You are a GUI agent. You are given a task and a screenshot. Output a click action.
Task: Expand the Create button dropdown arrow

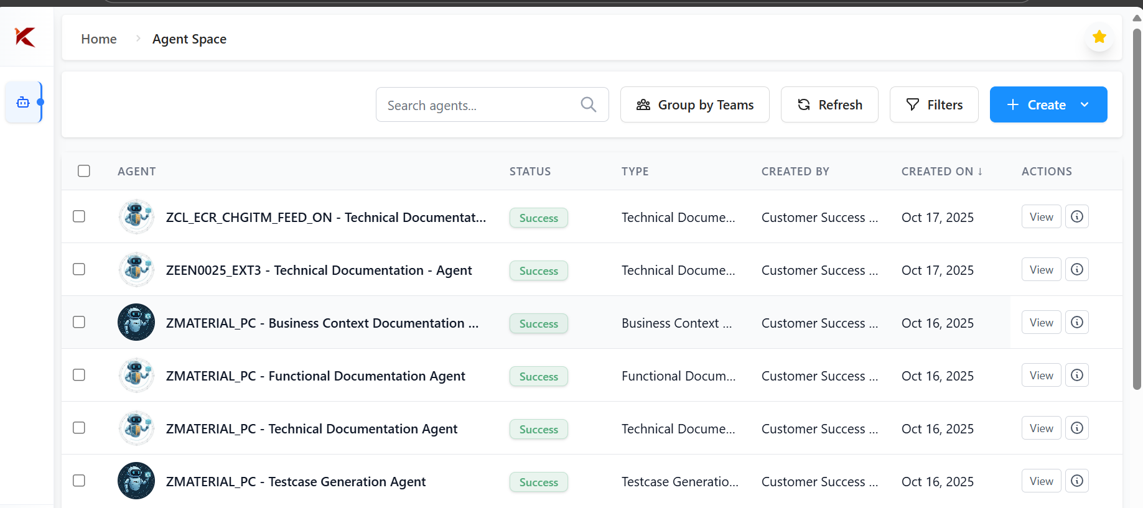pyautogui.click(x=1085, y=104)
